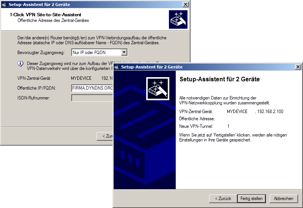Viewport: 303px width, 208px height.
Task: Click the front dialog's title bar text
Action: [151, 67]
